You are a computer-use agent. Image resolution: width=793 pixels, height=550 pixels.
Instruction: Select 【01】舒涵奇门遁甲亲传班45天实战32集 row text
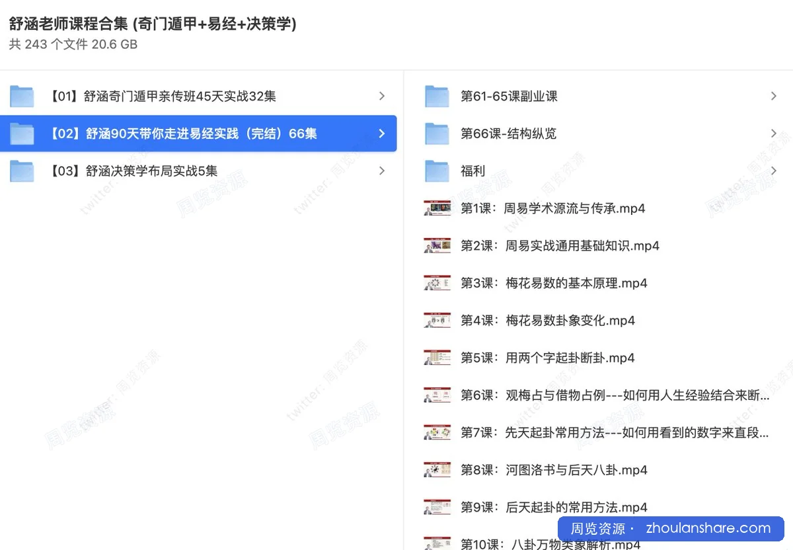(x=163, y=97)
